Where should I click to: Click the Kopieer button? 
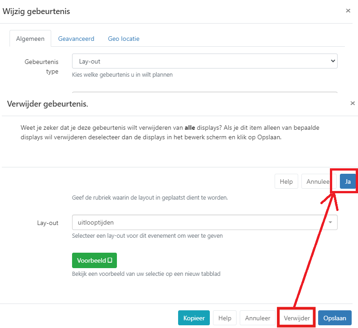[194, 318]
